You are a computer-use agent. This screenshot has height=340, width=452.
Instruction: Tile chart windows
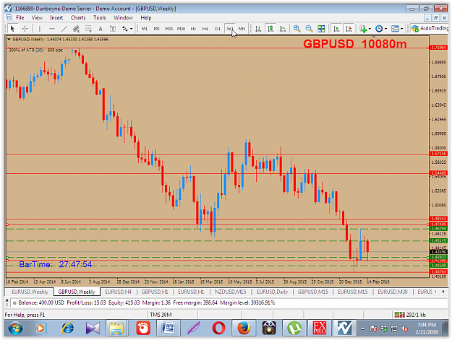[321, 28]
